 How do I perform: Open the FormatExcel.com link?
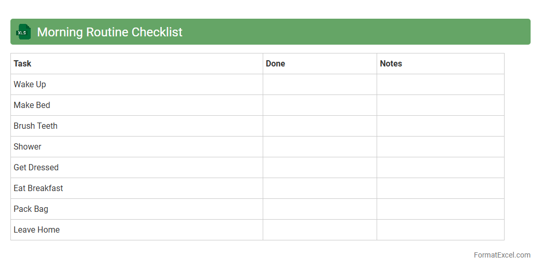(x=501, y=255)
